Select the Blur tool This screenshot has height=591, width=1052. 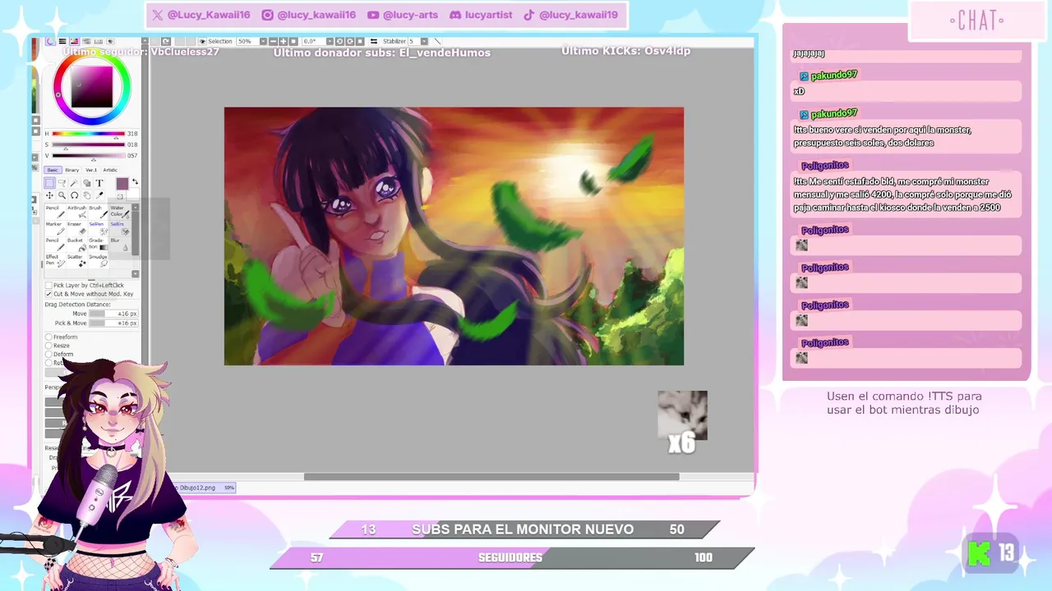click(120, 245)
